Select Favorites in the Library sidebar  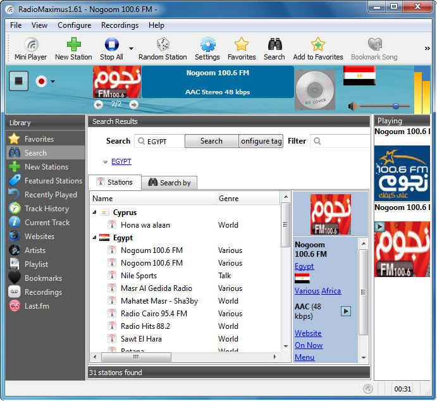tap(46, 139)
